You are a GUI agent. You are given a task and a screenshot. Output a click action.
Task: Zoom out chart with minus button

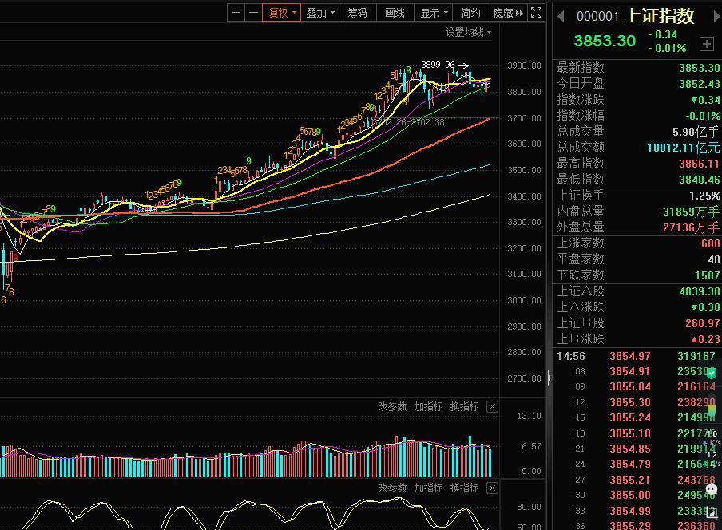point(253,13)
